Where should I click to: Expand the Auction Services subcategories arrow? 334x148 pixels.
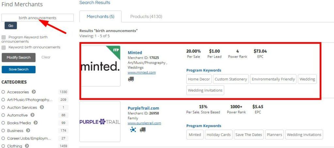(42, 107)
